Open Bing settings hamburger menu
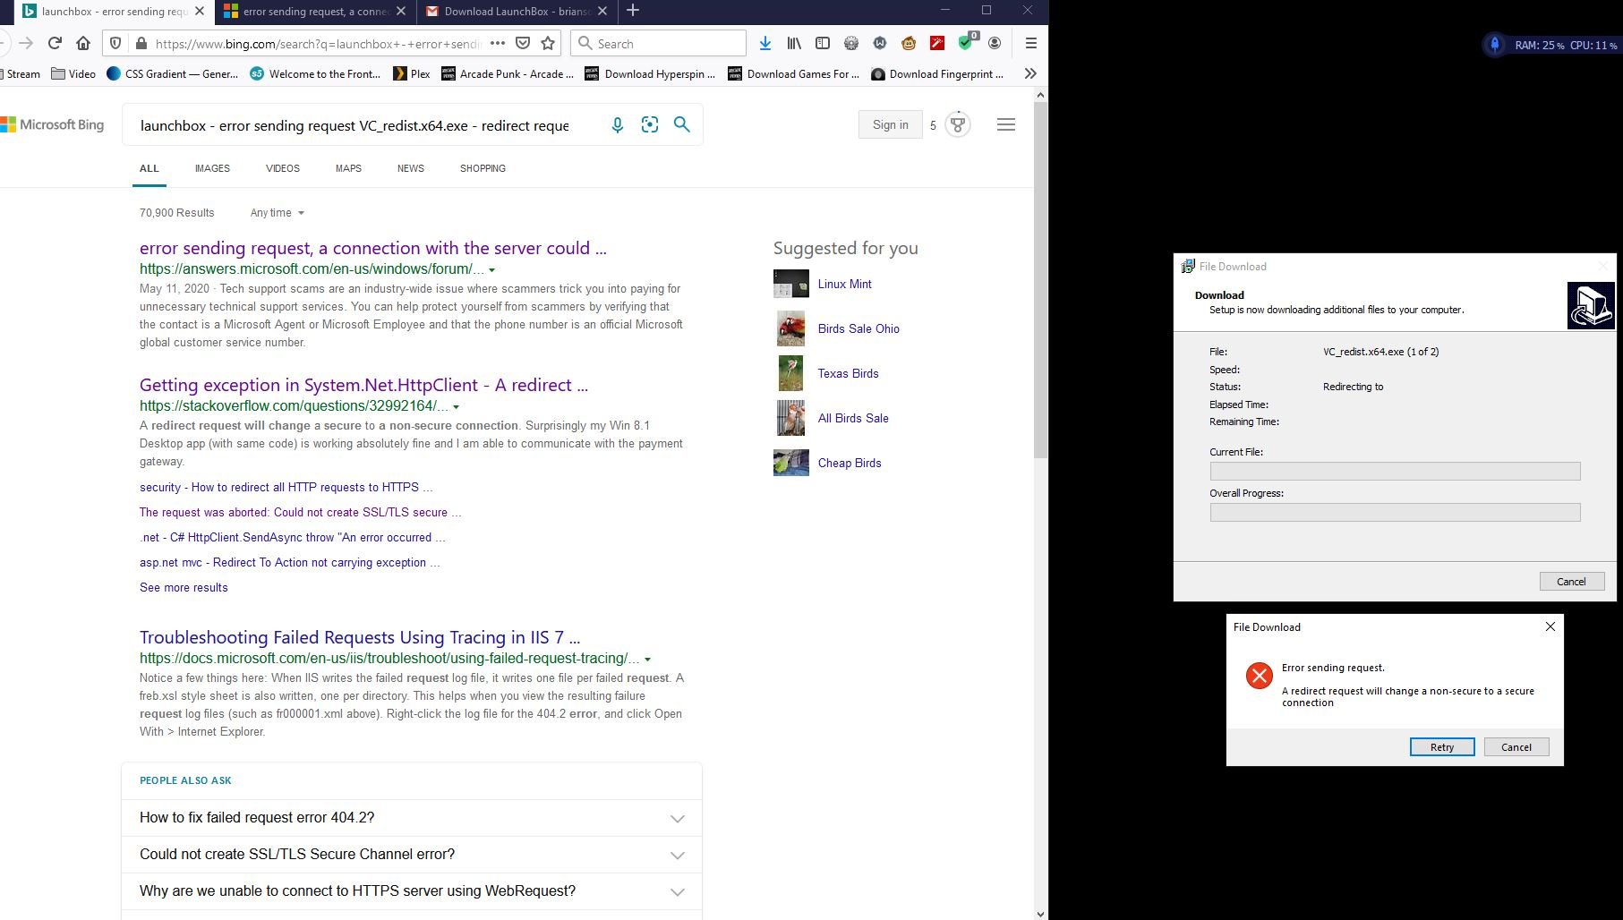 click(1006, 125)
